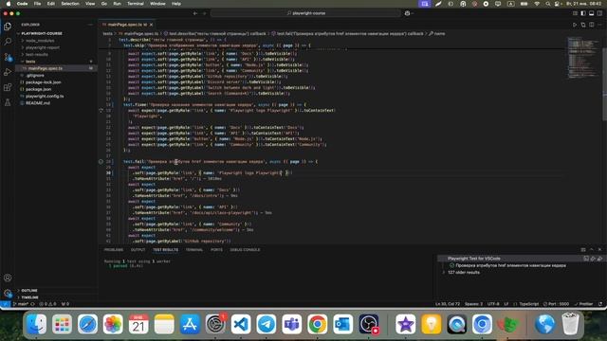
Task: Open Copilot chat icon in title bar
Action: coord(407,13)
